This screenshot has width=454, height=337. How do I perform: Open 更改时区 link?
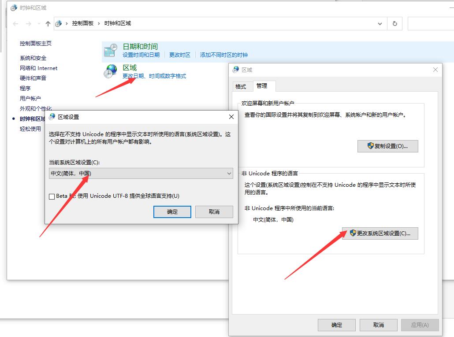pos(180,55)
